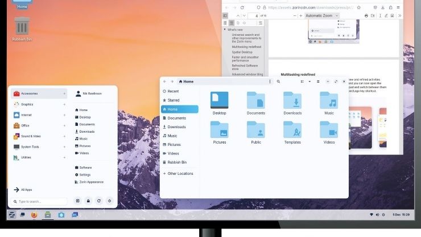Go to next page in PDF viewer

point(244,15)
